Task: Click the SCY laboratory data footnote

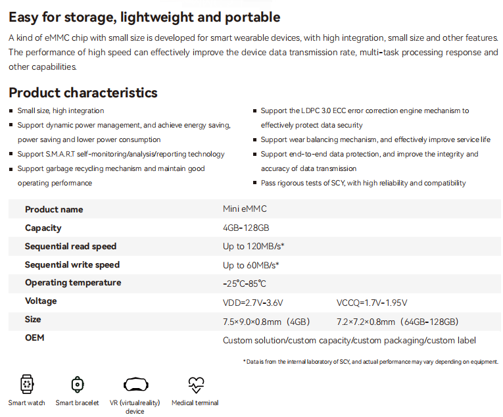Action: [x=371, y=362]
